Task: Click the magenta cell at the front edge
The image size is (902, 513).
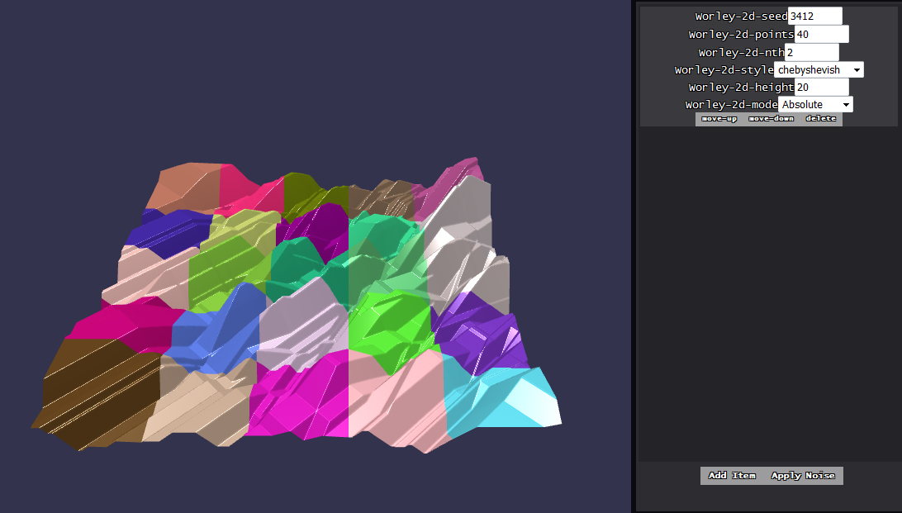Action: [297, 401]
